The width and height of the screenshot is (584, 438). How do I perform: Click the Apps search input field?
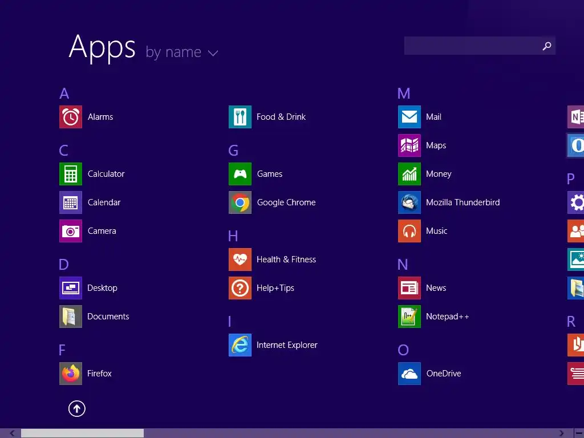click(x=480, y=46)
